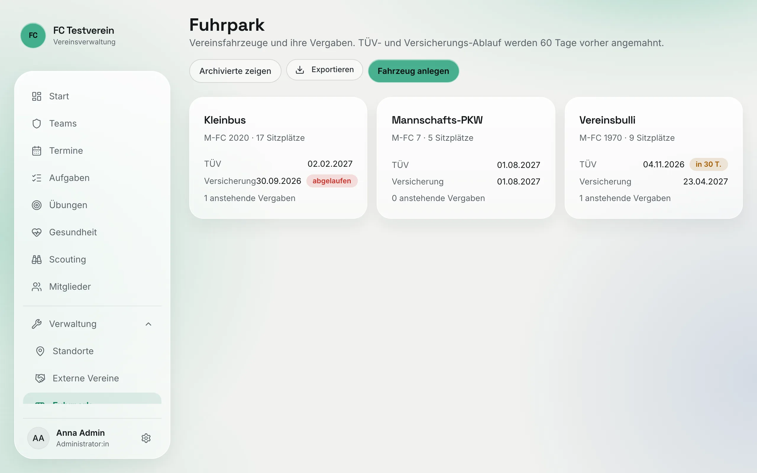Click the Gesundheit heart-pulse icon
The width and height of the screenshot is (757, 473).
37,232
